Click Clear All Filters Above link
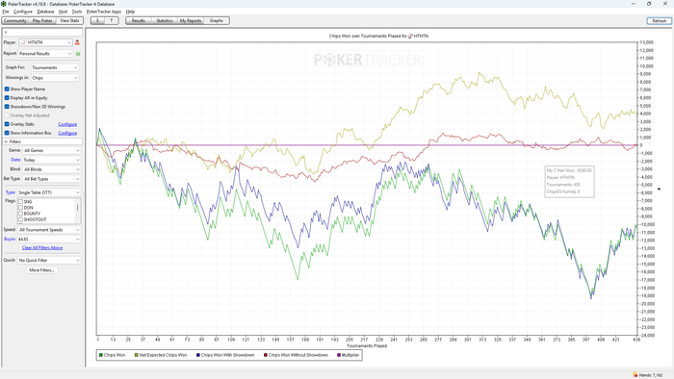Screen dimensions: 674x379 [x=42, y=247]
